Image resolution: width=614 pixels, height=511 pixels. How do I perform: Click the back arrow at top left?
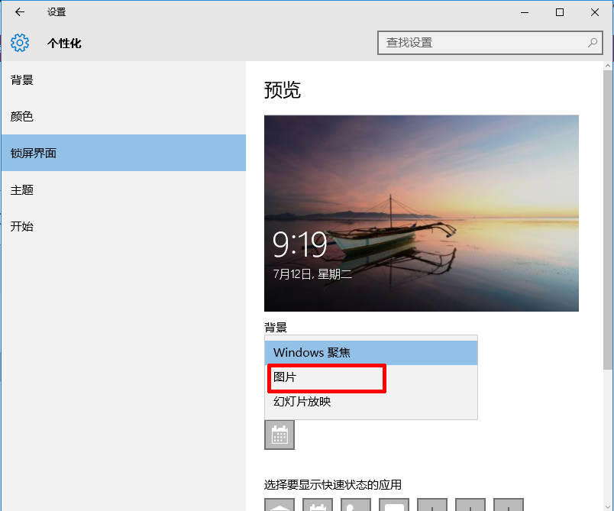point(19,12)
